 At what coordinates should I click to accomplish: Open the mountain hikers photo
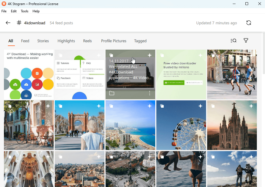[232, 169]
